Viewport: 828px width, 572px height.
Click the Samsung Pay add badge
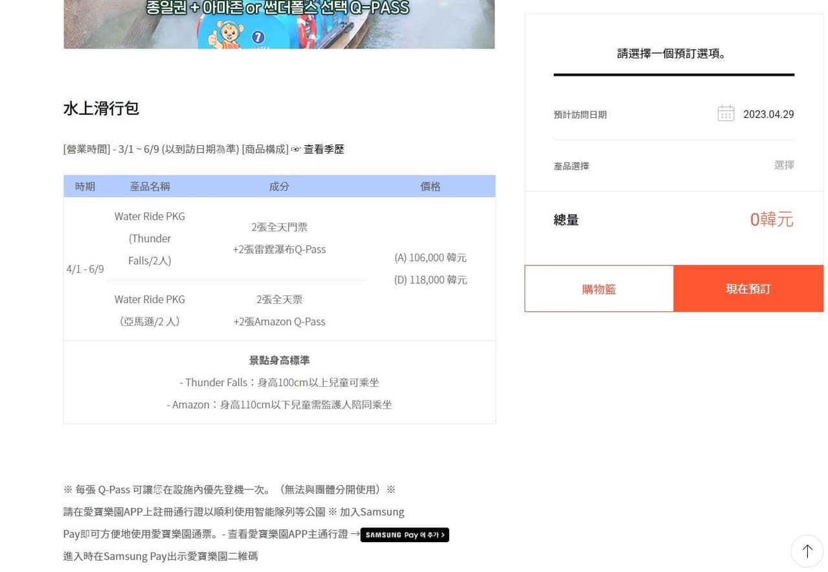[405, 534]
